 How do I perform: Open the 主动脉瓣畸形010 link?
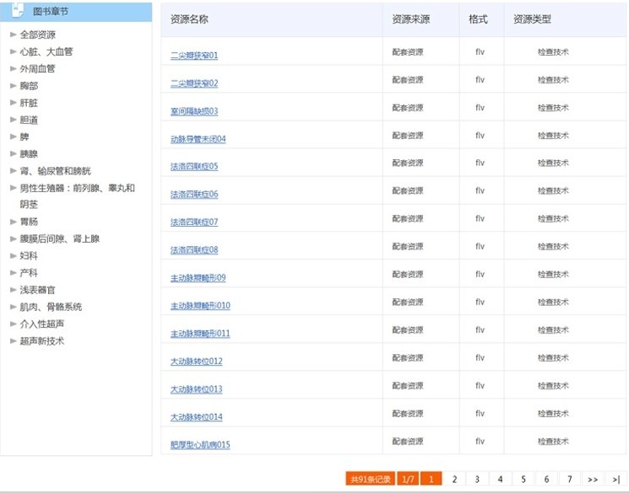200,306
